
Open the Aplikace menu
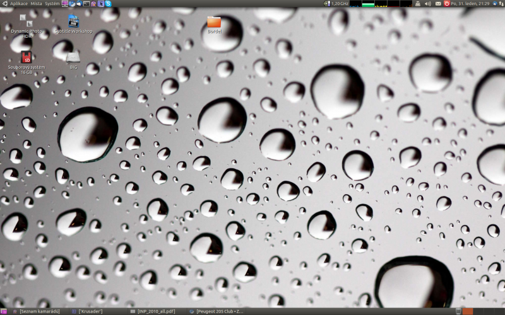coord(15,4)
